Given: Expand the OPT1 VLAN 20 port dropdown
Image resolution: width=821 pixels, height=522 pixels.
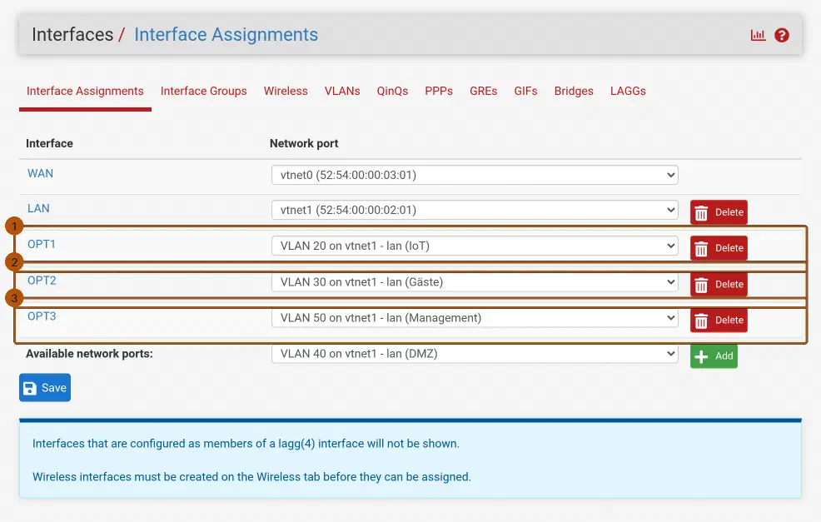Looking at the screenshot, I should pyautogui.click(x=475, y=246).
